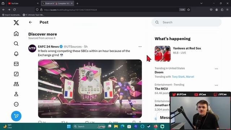Open the 96 Abily card image
This screenshot has width=231, height=130.
90,88
